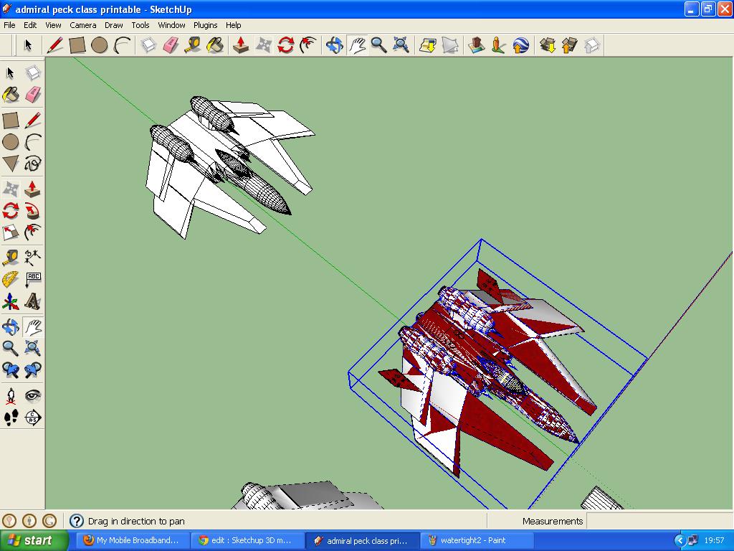Open the Edit menu
This screenshot has height=551, width=734.
(30, 25)
